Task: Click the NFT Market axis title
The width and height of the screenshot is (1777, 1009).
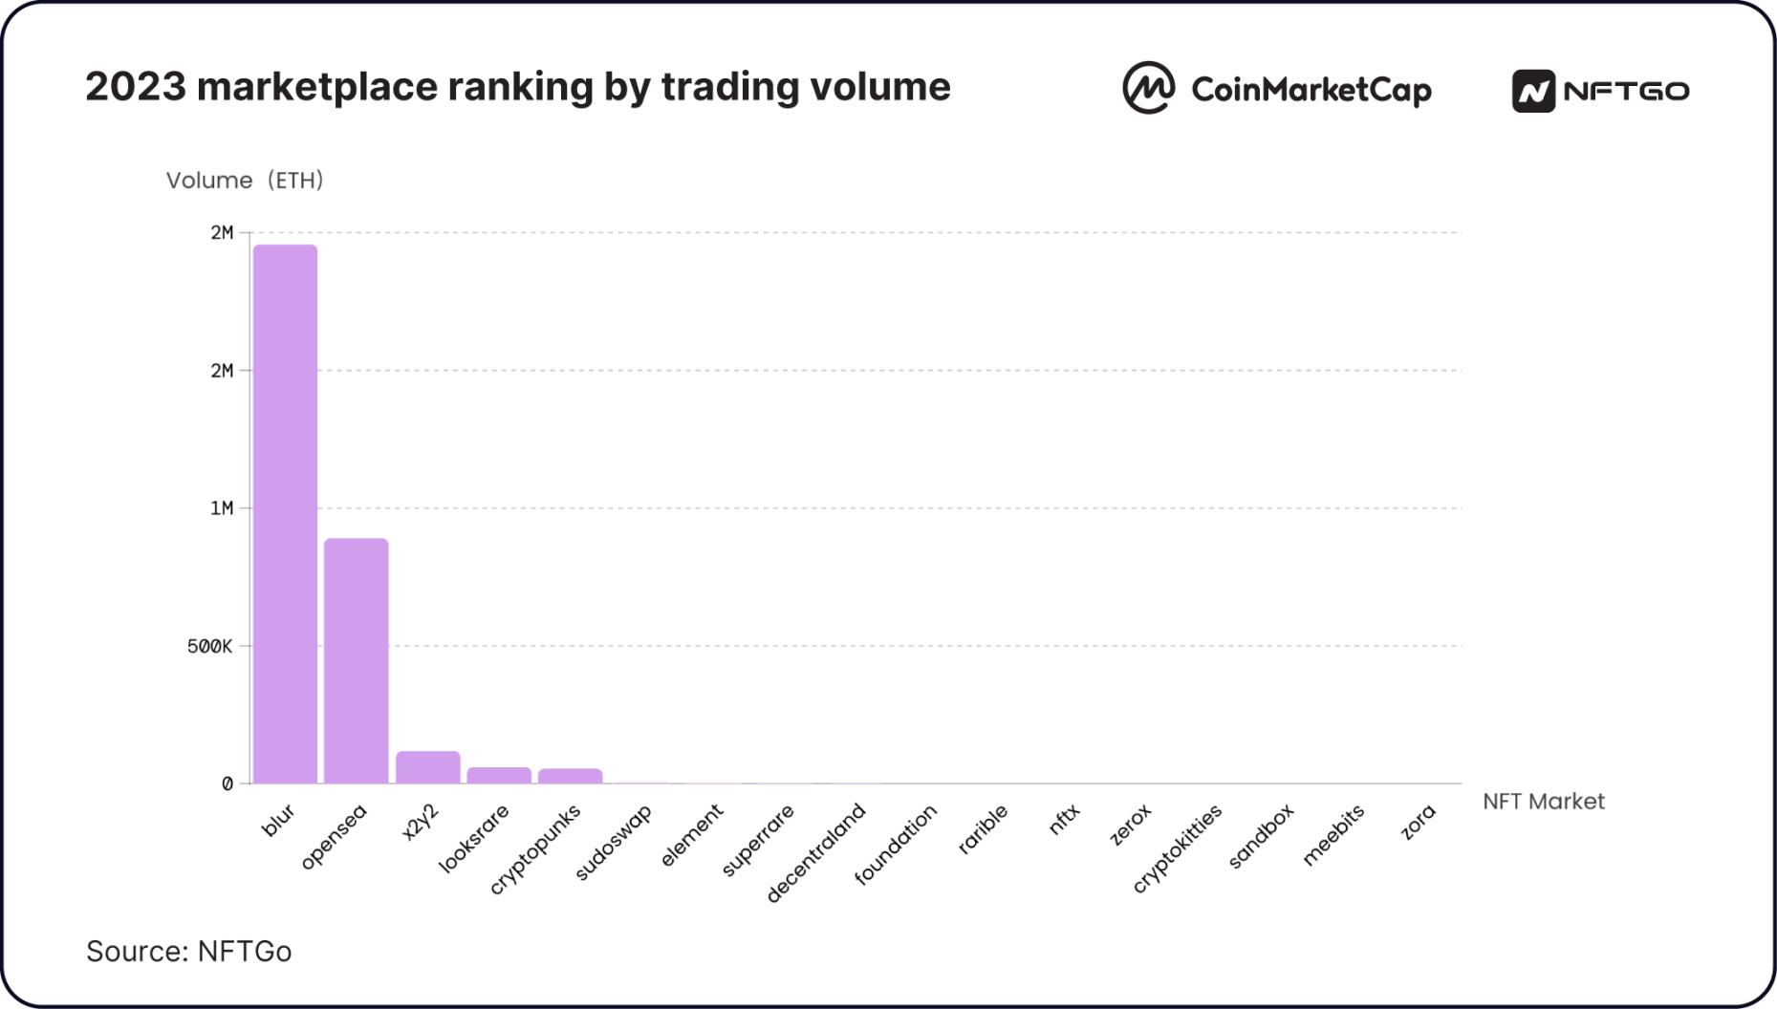Action: point(1543,802)
